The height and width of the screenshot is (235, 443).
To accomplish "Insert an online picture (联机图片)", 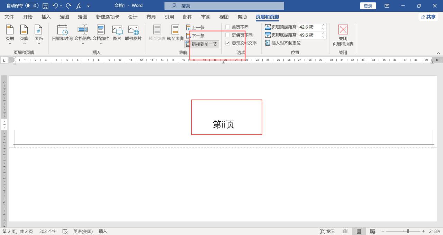I will [x=133, y=34].
